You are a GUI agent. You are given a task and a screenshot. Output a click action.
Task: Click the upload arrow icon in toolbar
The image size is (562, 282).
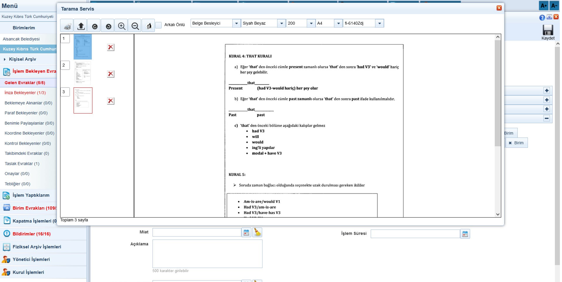[81, 26]
